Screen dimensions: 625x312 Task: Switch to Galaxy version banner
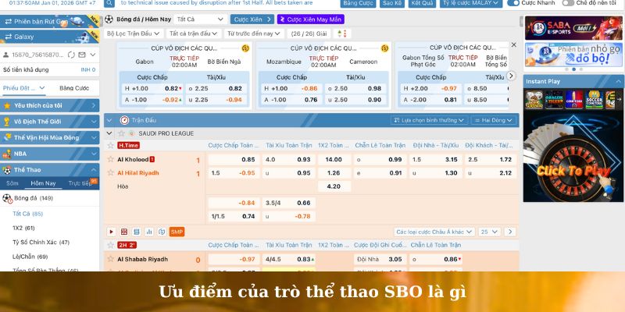(x=50, y=37)
